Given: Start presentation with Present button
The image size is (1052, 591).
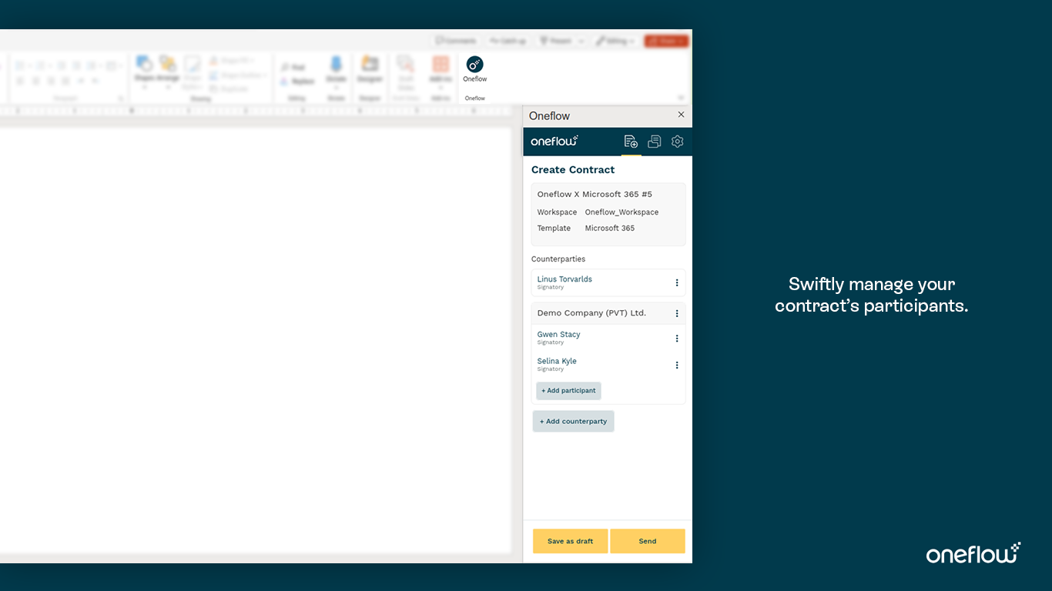Looking at the screenshot, I should coord(556,41).
